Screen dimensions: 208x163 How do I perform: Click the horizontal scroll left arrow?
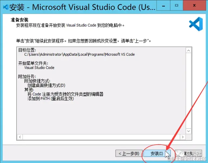point(20,137)
